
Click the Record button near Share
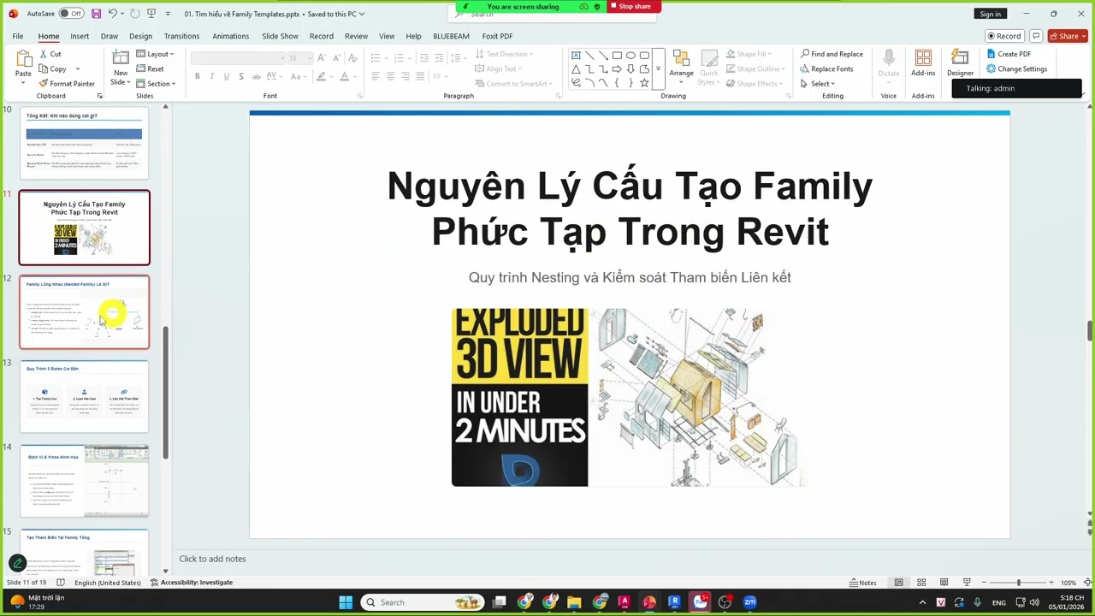(1004, 36)
